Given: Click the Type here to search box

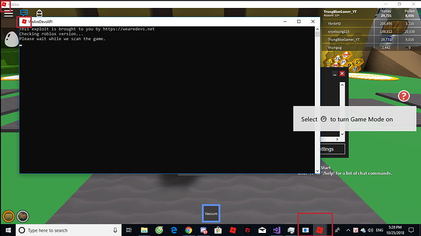Looking at the screenshot, I should tap(68, 230).
